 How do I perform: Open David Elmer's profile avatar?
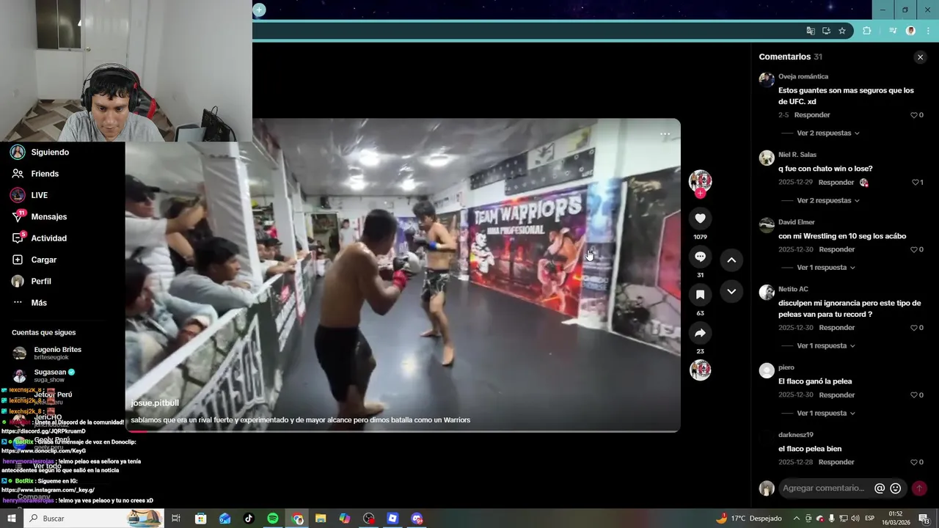pyautogui.click(x=767, y=224)
